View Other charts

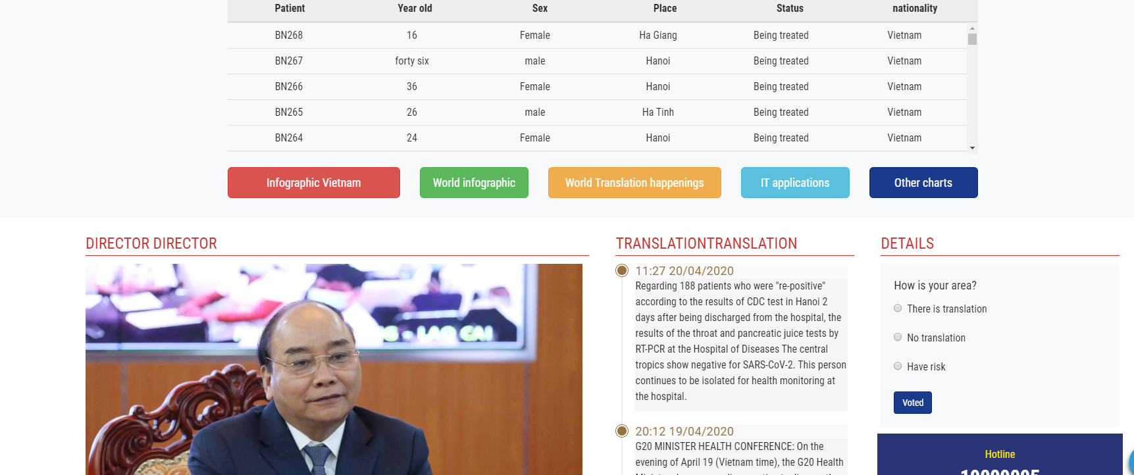923,183
